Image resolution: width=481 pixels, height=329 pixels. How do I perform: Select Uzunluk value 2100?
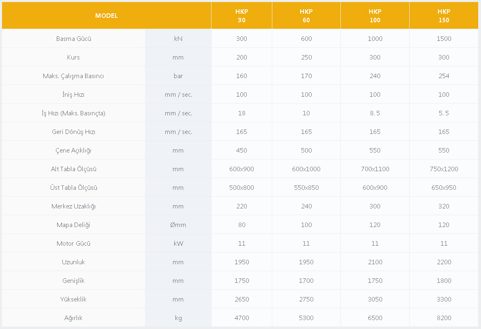[x=375, y=262]
